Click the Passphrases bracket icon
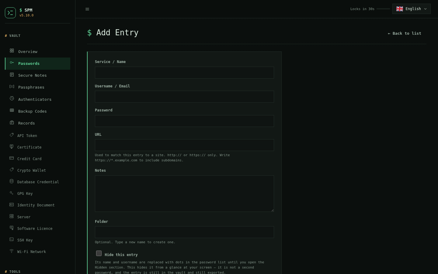 click(12, 86)
